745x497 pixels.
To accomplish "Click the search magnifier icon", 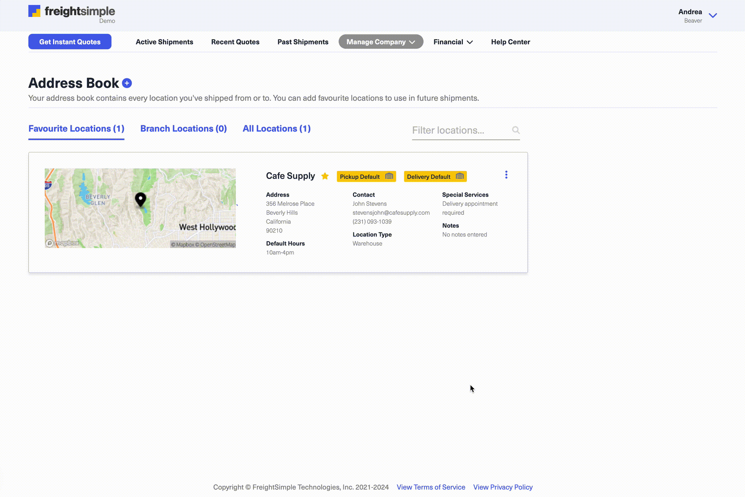I will click(515, 130).
